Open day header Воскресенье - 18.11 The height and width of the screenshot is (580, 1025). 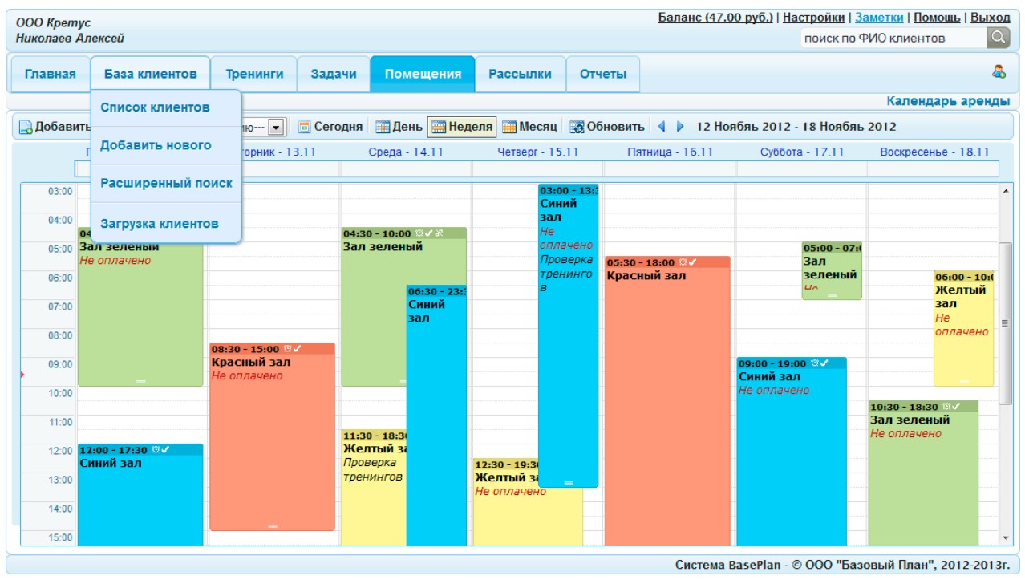coord(934,152)
